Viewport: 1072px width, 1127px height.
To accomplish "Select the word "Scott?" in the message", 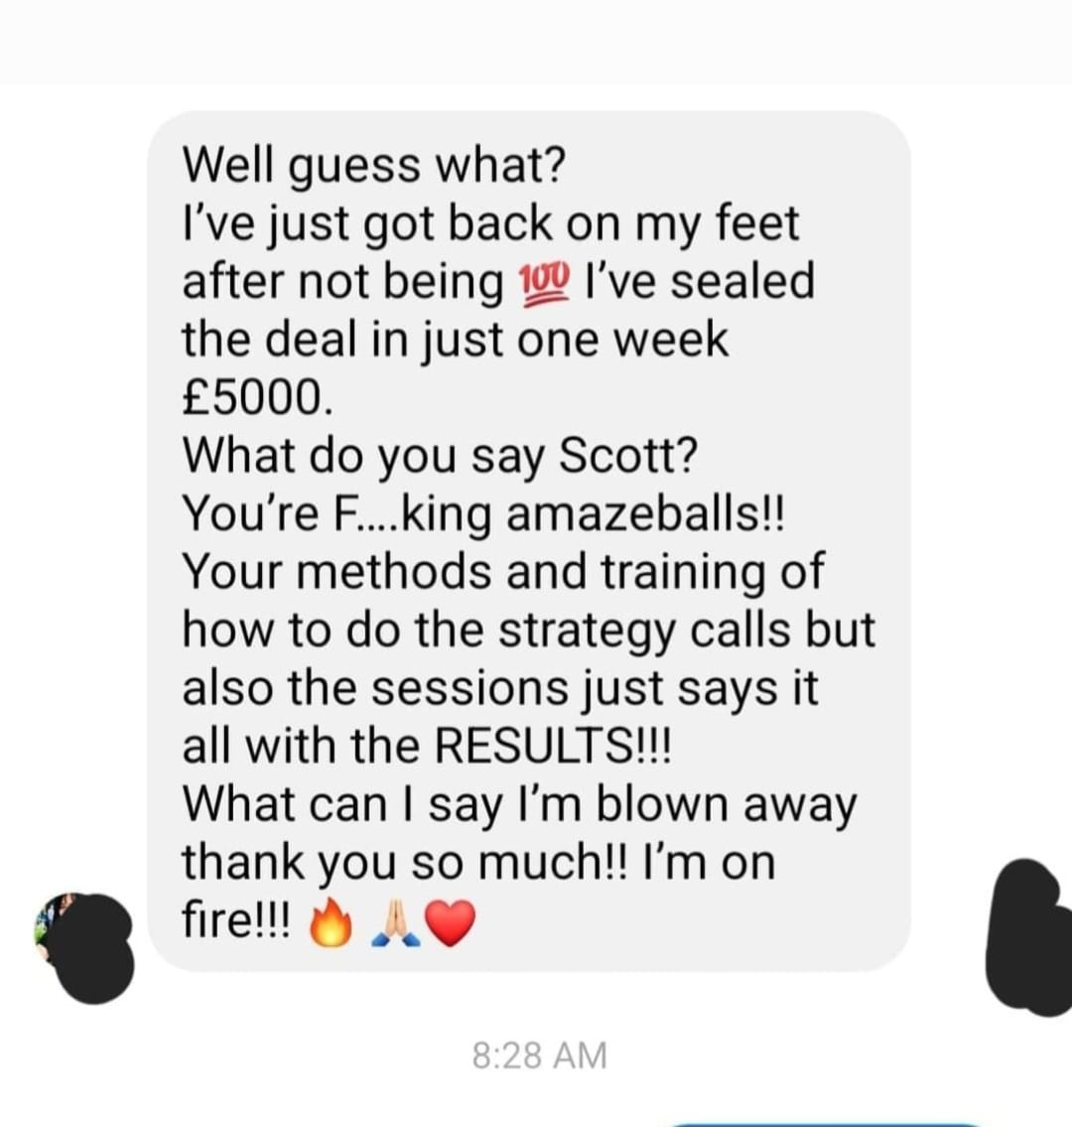I will click(x=628, y=456).
